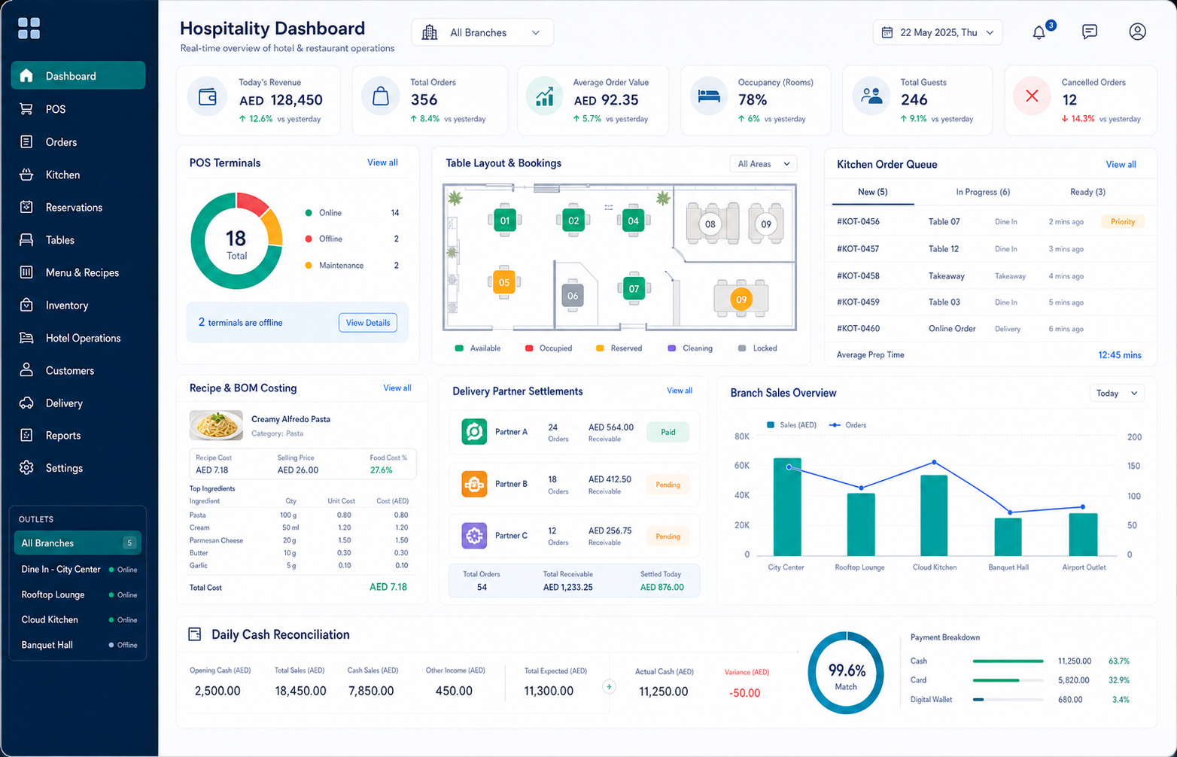This screenshot has width=1177, height=757.
Task: Click the Cash payment progress bar
Action: (x=1008, y=661)
